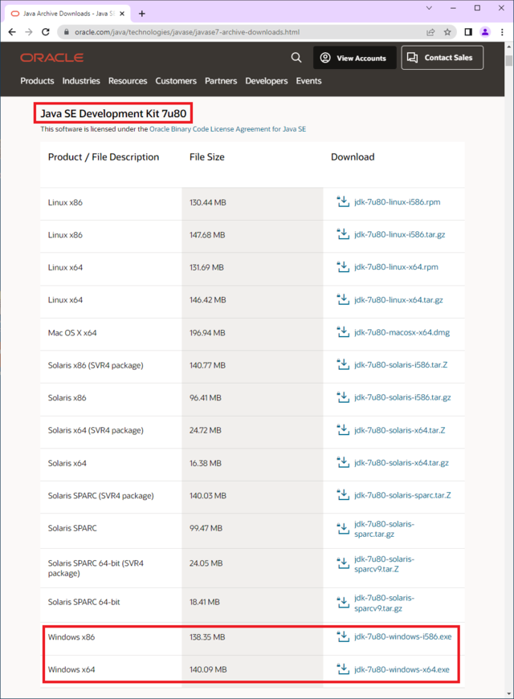This screenshot has width=514, height=699.
Task: Open the Oracle site search magnifier
Action: coord(296,58)
